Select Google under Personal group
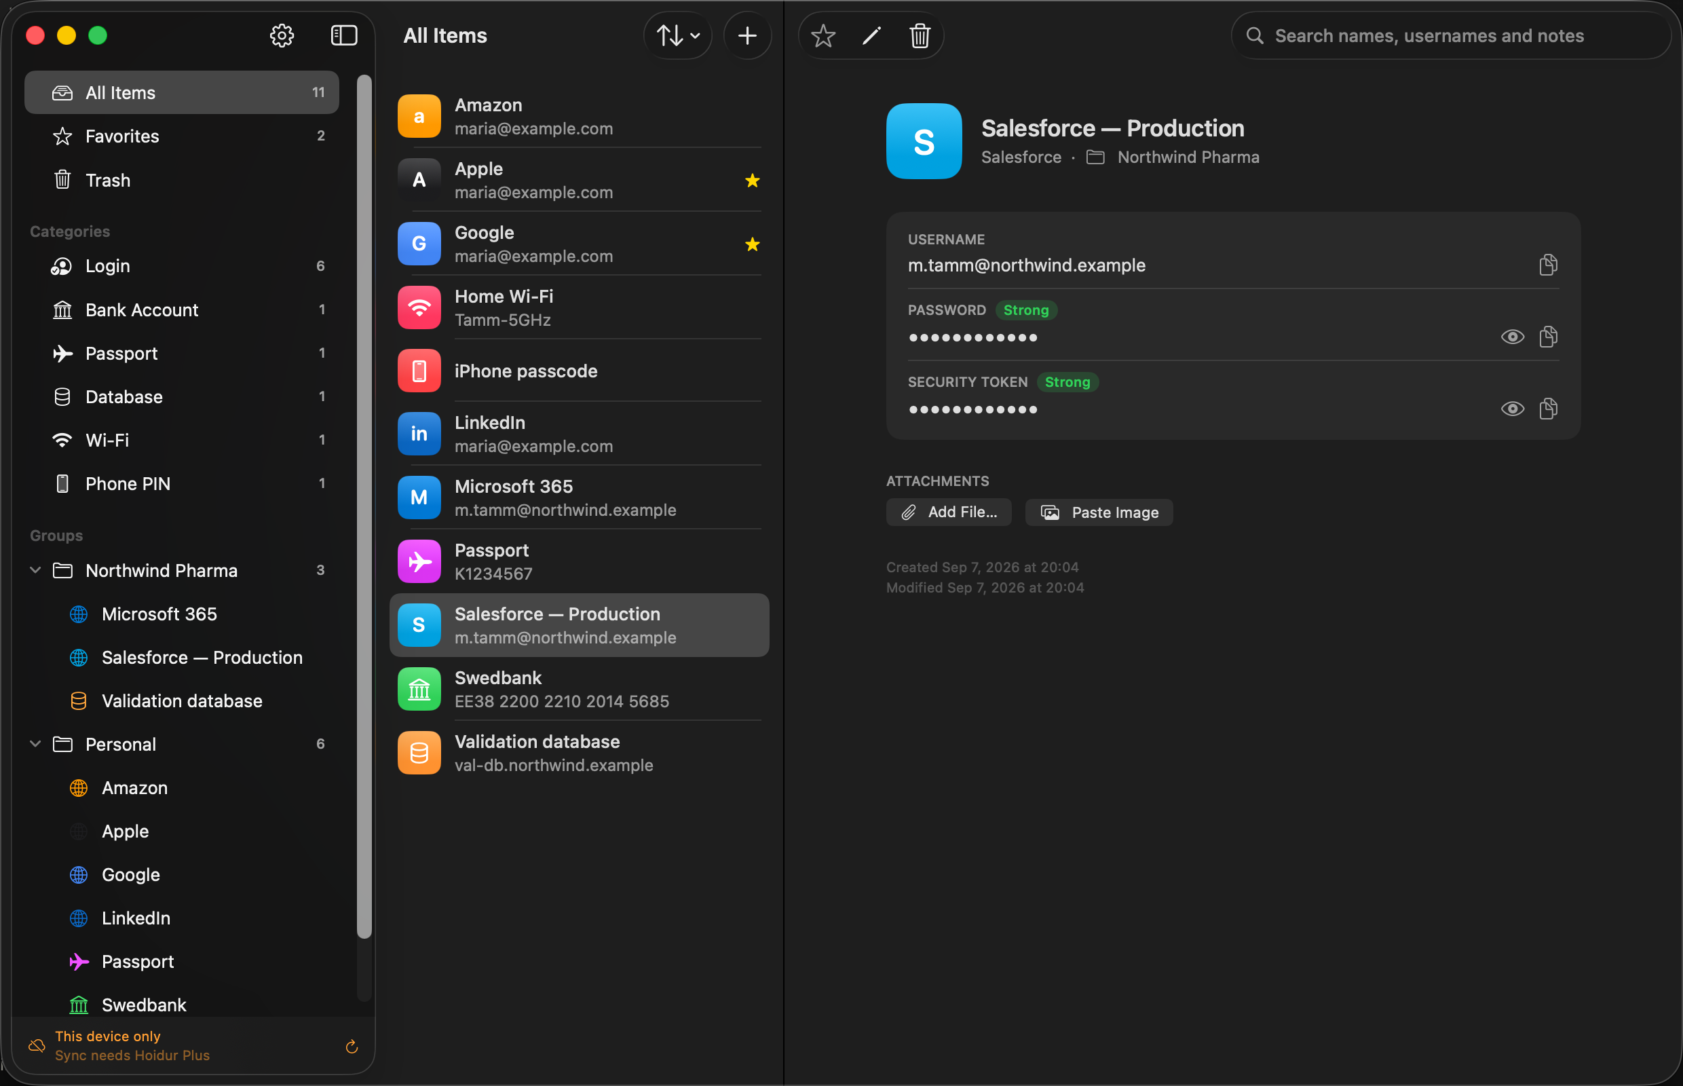Screen dimensions: 1683x1086 (x=181, y=874)
